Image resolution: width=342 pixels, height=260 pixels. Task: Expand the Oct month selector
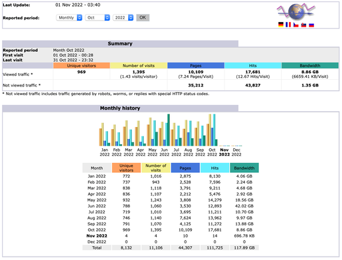click(x=98, y=17)
